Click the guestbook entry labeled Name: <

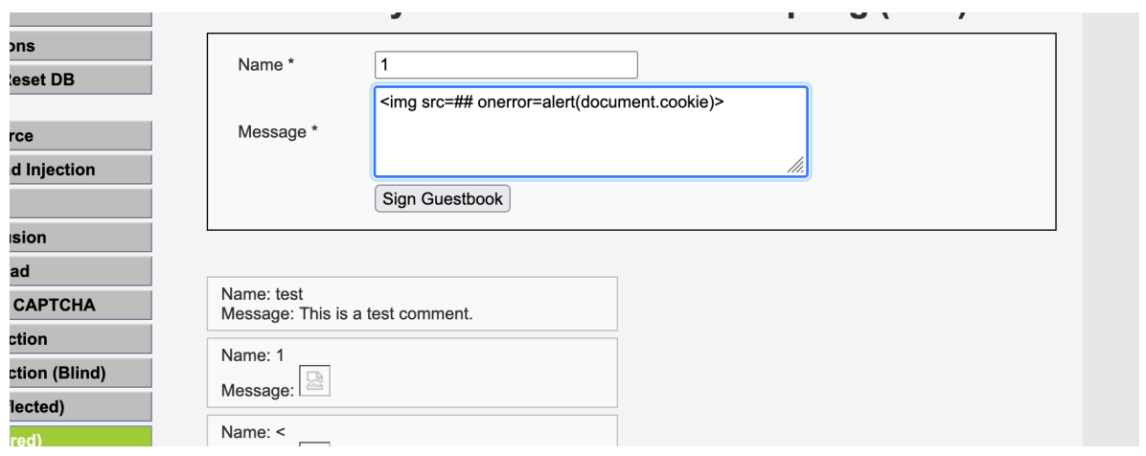click(x=412, y=431)
